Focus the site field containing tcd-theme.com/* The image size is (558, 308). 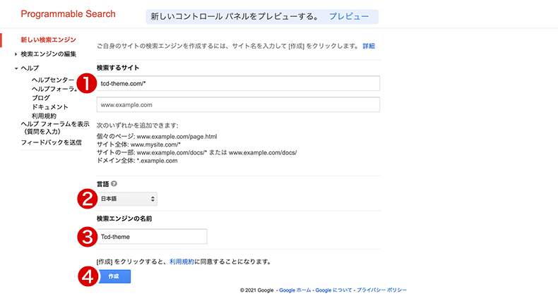(x=238, y=83)
